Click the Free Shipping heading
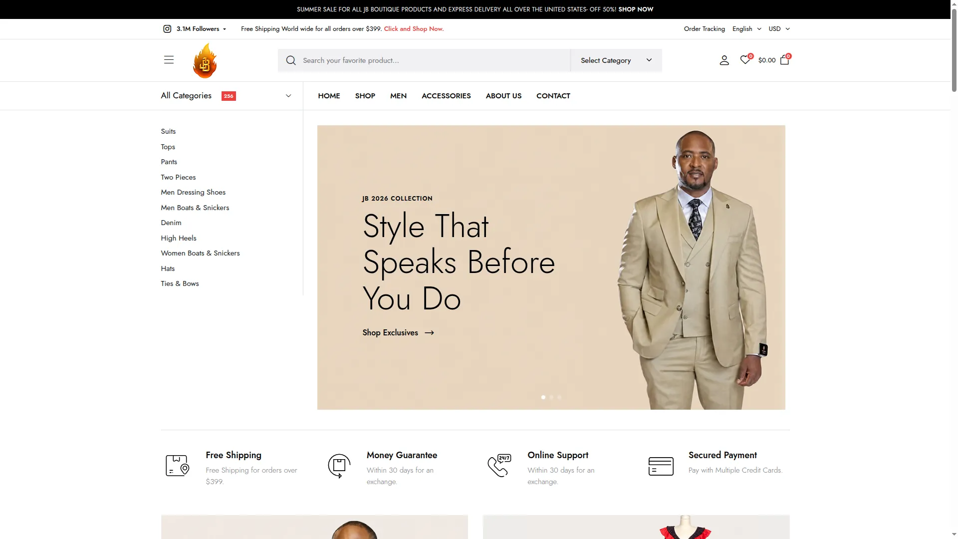 pos(234,455)
